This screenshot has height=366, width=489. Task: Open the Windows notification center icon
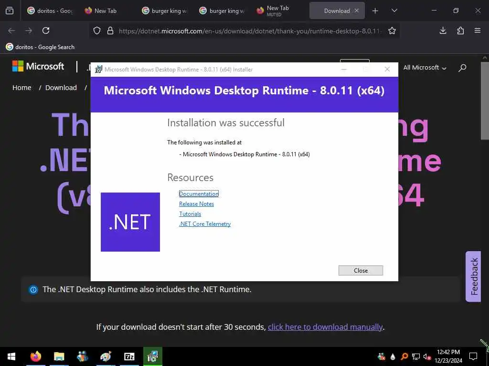[x=473, y=356]
